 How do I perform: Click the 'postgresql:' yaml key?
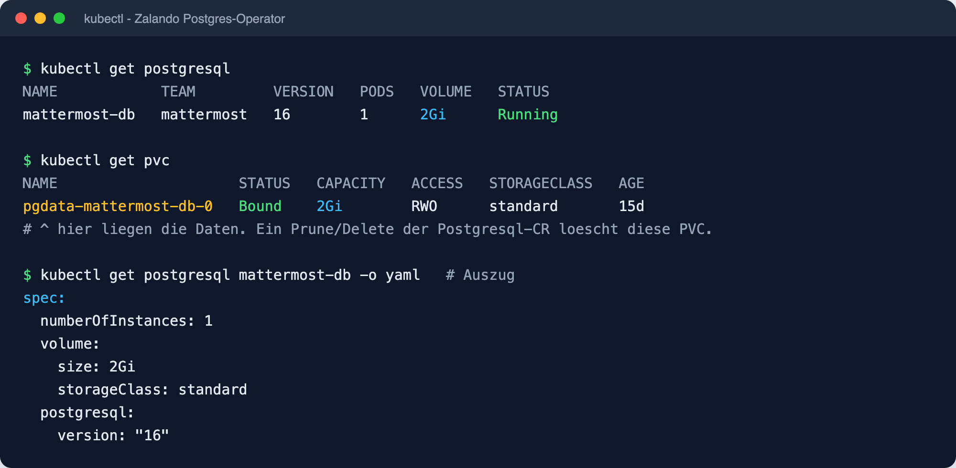click(87, 413)
